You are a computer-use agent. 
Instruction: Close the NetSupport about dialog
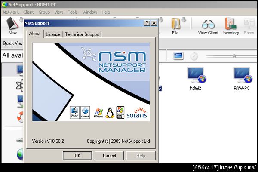[x=154, y=23]
